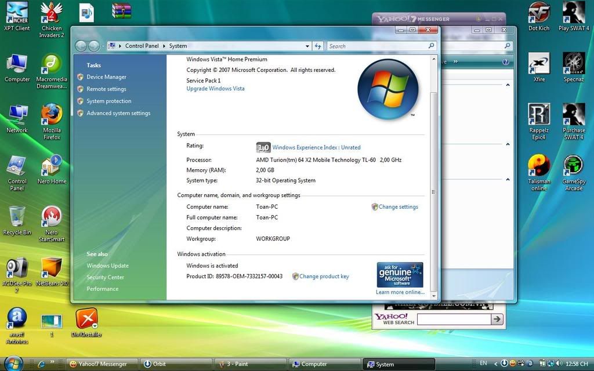Select the DivXInstaller desktop icon
594x371 pixels.
(86, 322)
